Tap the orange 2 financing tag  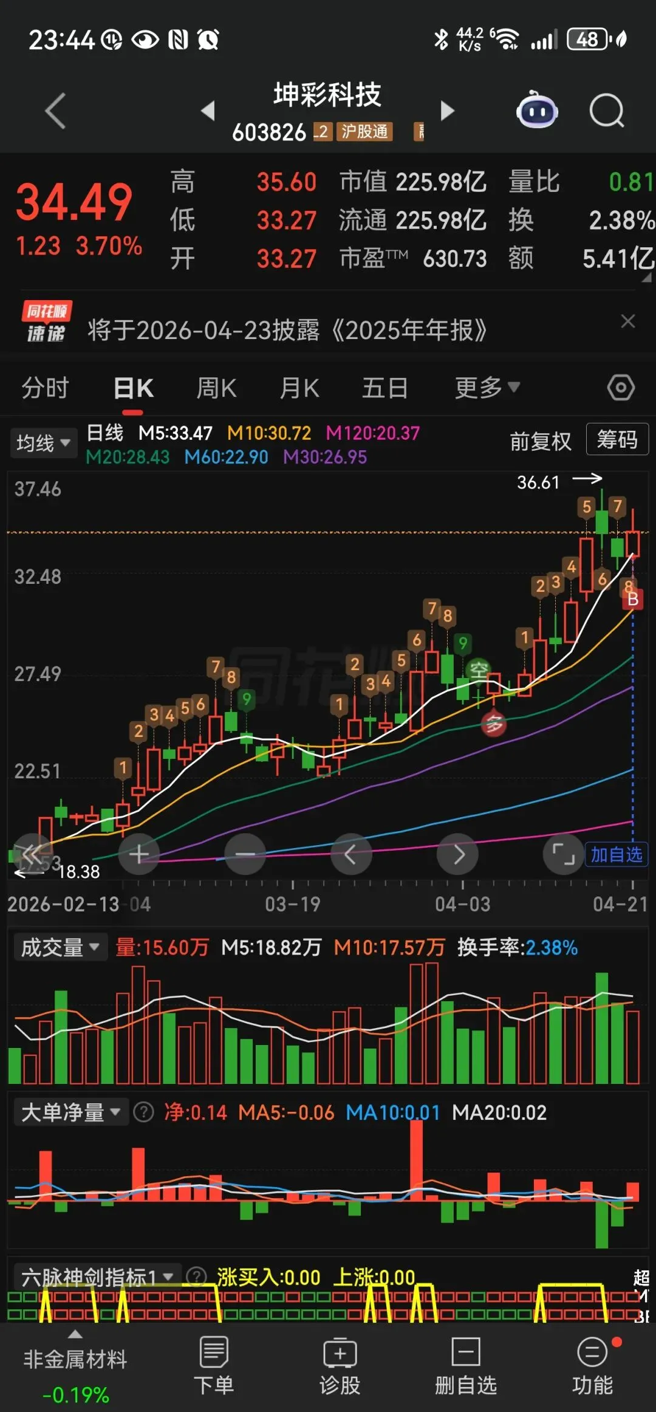click(323, 131)
